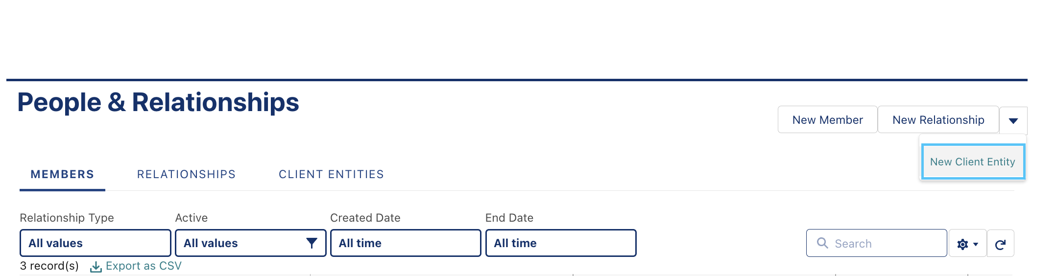Select the Members tab
This screenshot has width=1056, height=276.
62,174
